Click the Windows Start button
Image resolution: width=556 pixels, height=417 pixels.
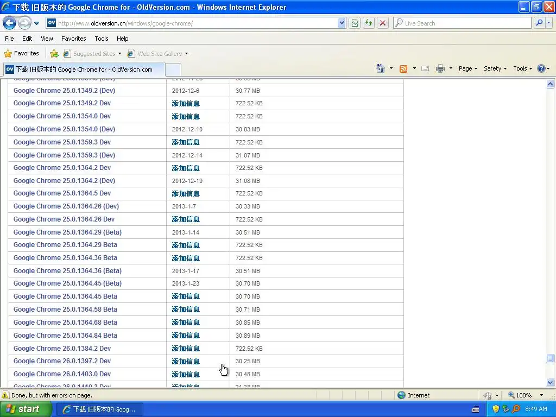click(x=26, y=409)
